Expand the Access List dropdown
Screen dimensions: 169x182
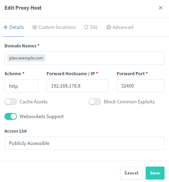click(x=84, y=143)
